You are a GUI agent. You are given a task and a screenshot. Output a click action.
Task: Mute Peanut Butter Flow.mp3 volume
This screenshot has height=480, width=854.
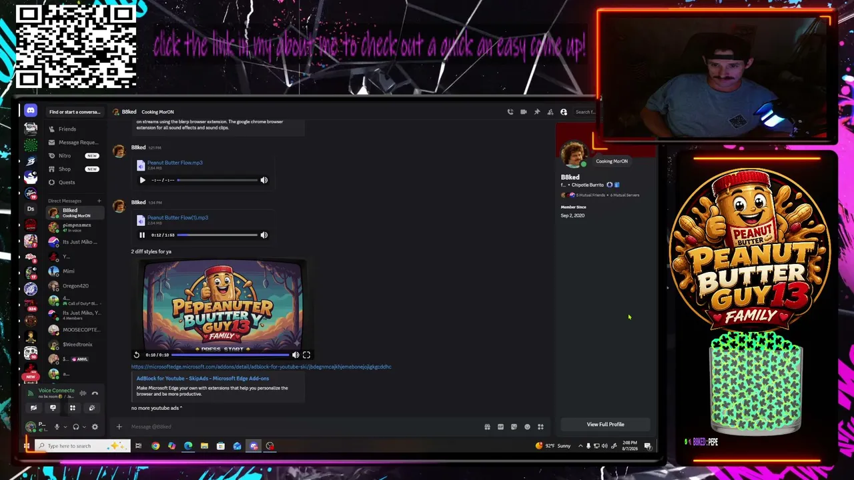[x=264, y=180]
